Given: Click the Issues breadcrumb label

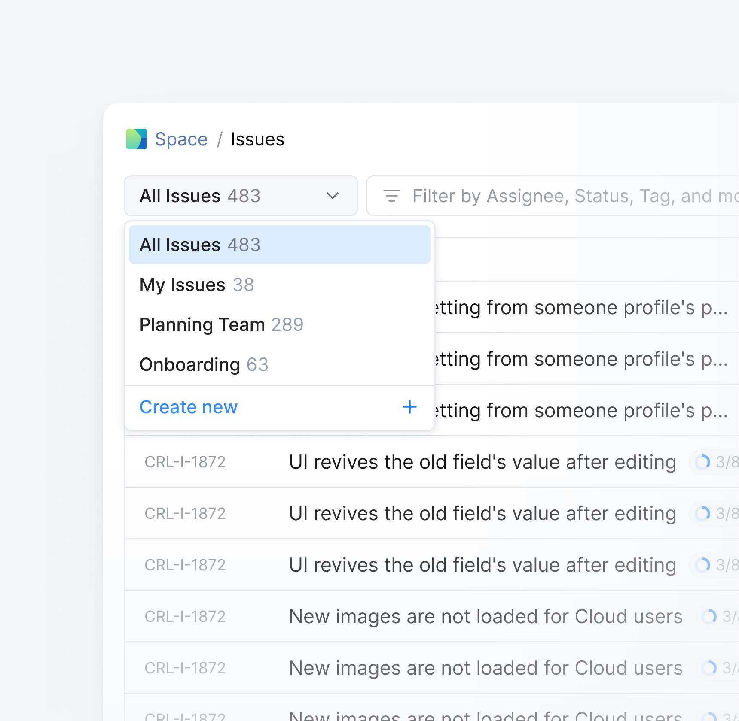Looking at the screenshot, I should pos(257,139).
